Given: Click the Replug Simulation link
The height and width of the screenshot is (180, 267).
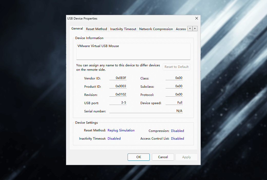Looking at the screenshot, I should pyautogui.click(x=121, y=130).
